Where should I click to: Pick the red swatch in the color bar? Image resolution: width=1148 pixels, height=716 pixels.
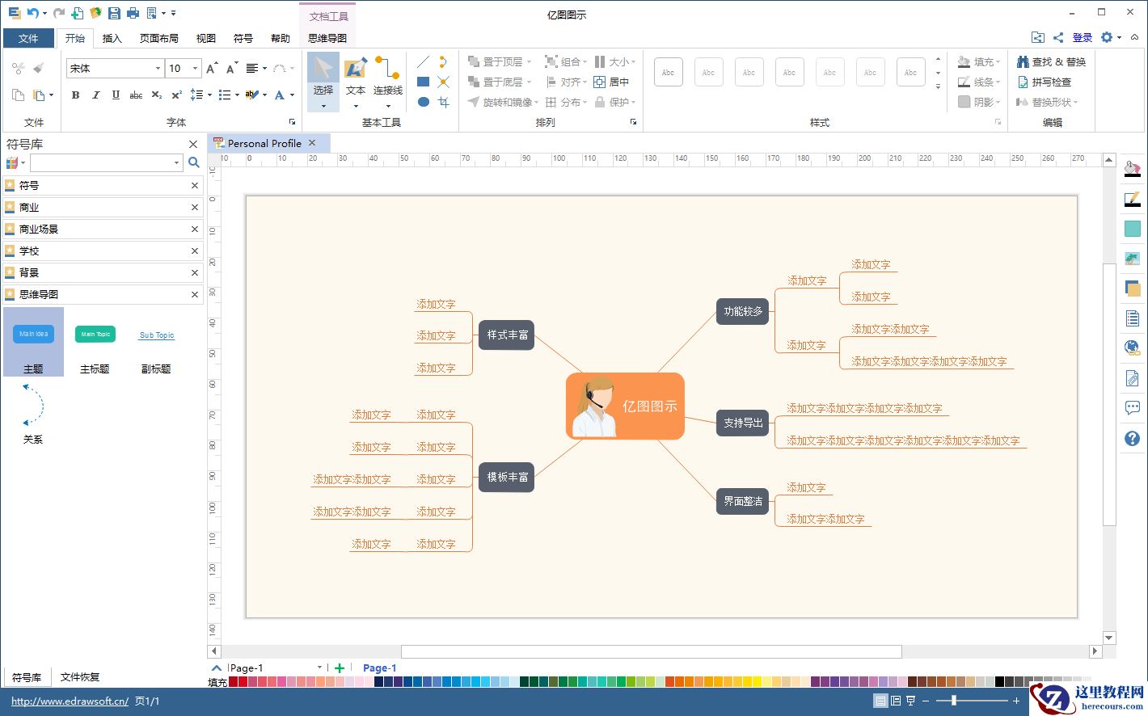pos(243,682)
